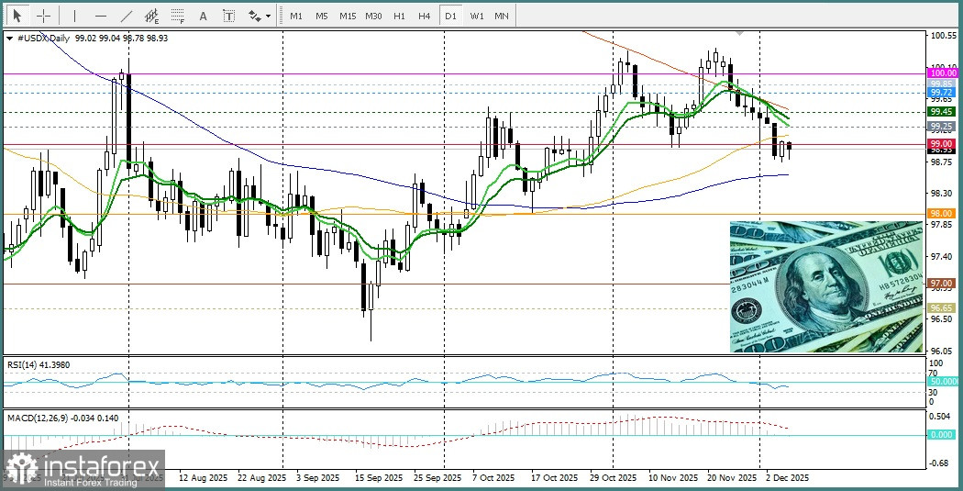This screenshot has height=491, width=963.
Task: Select the vertical line drawing tool
Action: (x=74, y=16)
